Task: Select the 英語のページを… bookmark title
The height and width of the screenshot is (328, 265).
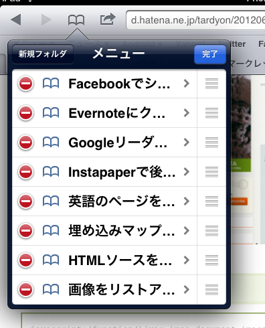Action: click(x=122, y=201)
